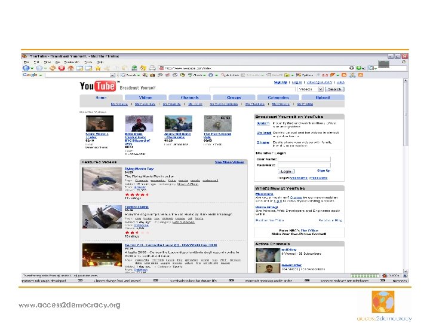This screenshot has width=430, height=323.
Task: Open the Scary Movie 4 Trailer thumbnail
Action: click(x=100, y=124)
